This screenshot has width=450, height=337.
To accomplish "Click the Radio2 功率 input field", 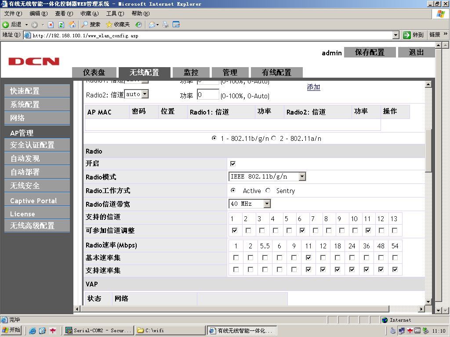I will (x=208, y=95).
